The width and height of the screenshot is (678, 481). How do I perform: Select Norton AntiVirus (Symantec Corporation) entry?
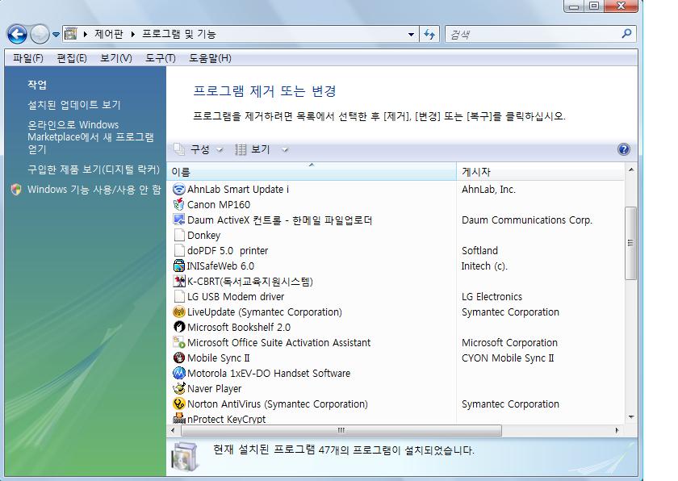pyautogui.click(x=277, y=404)
